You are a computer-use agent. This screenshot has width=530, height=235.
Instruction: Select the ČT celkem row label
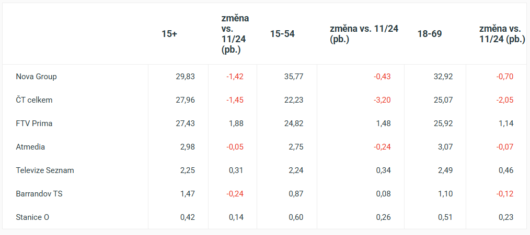[x=34, y=100]
